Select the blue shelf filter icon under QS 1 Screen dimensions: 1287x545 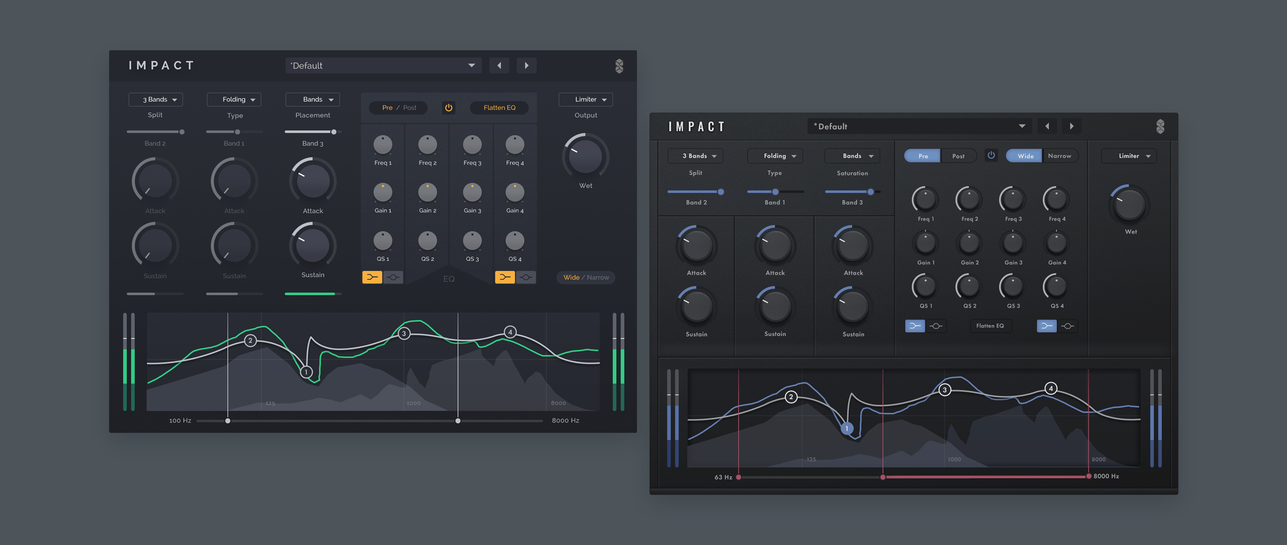click(x=914, y=326)
